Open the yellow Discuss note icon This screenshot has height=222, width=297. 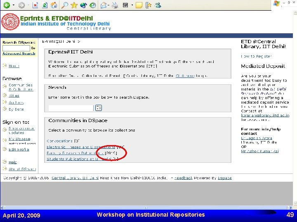[x=139, y=5]
